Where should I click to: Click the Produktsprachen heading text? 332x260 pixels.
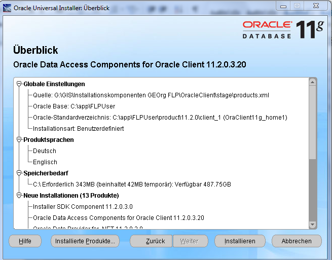49,139
